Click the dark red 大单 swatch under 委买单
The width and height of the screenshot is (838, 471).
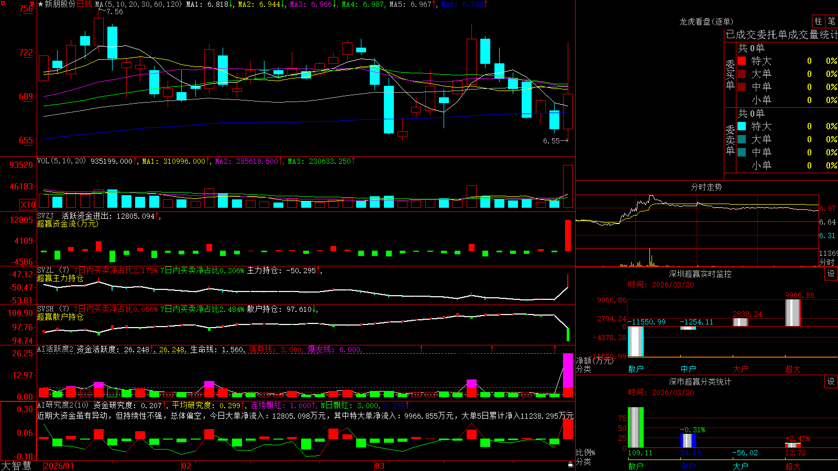(x=742, y=74)
